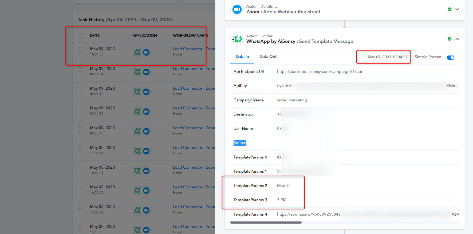Click Lead Connector icon in 04:21:18 row
Viewport: 473px width, 234px height.
point(137,92)
